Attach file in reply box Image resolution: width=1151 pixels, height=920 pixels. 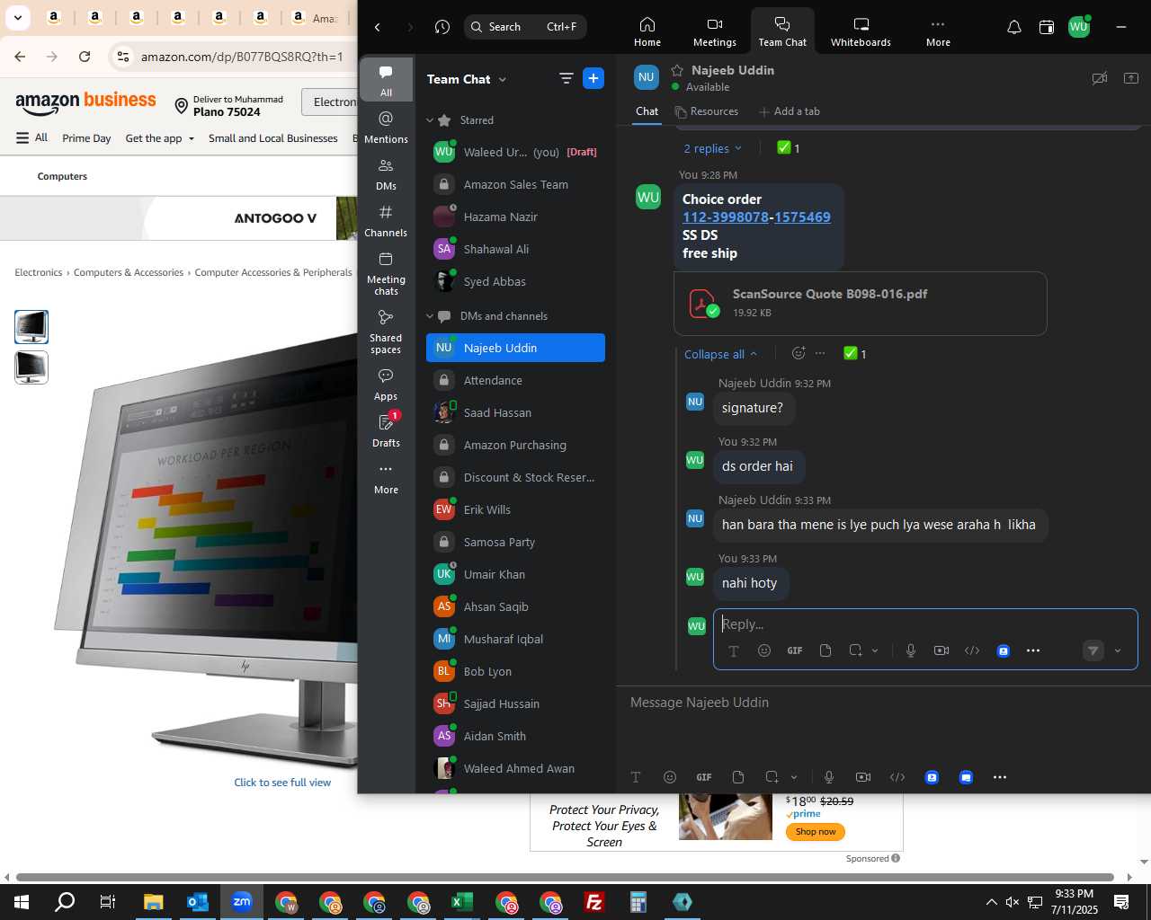[x=825, y=650]
